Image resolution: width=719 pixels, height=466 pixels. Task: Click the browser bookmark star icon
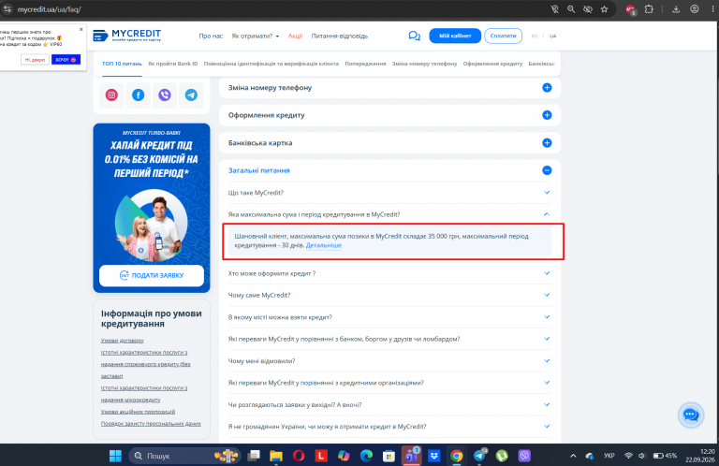point(605,9)
